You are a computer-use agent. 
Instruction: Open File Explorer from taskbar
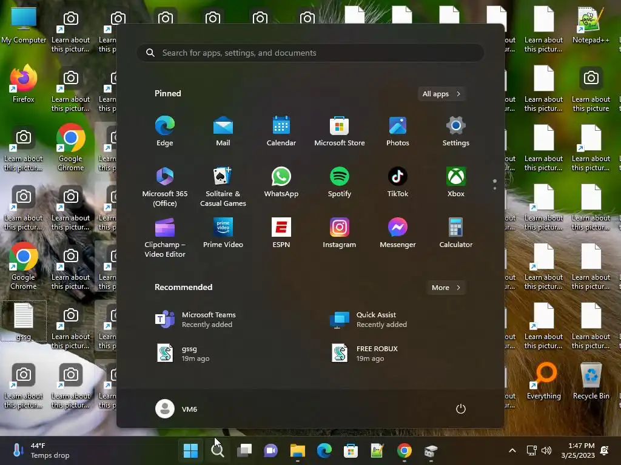297,450
